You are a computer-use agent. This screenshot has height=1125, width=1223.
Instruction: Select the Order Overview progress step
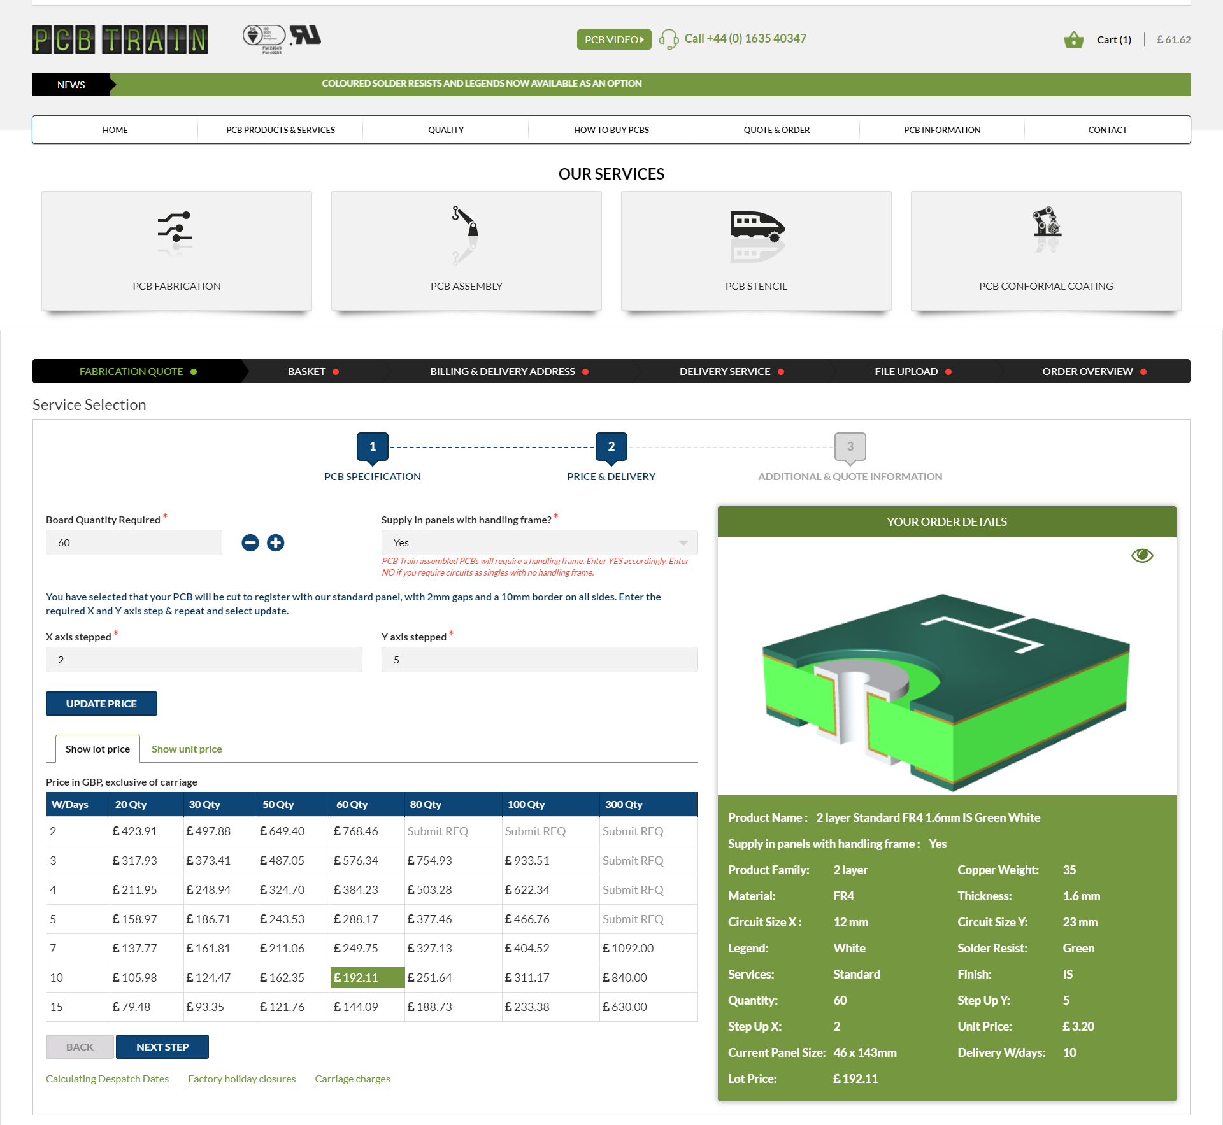[1094, 371]
